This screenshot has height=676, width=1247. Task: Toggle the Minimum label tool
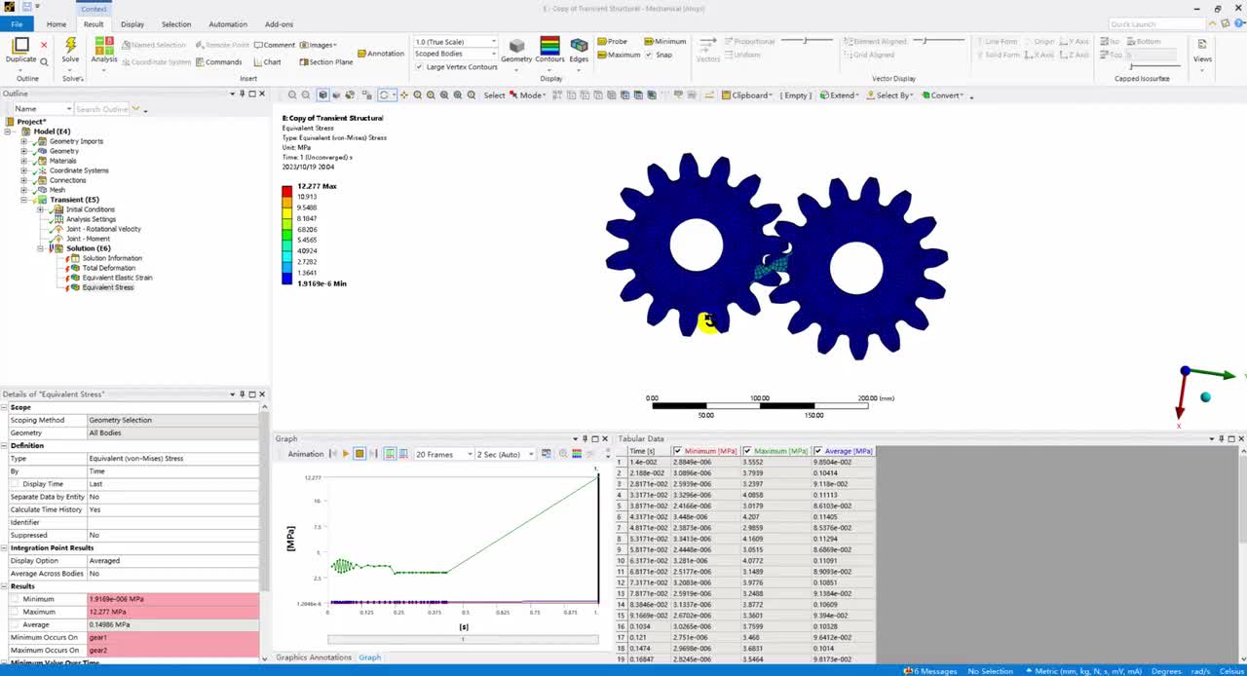click(664, 42)
